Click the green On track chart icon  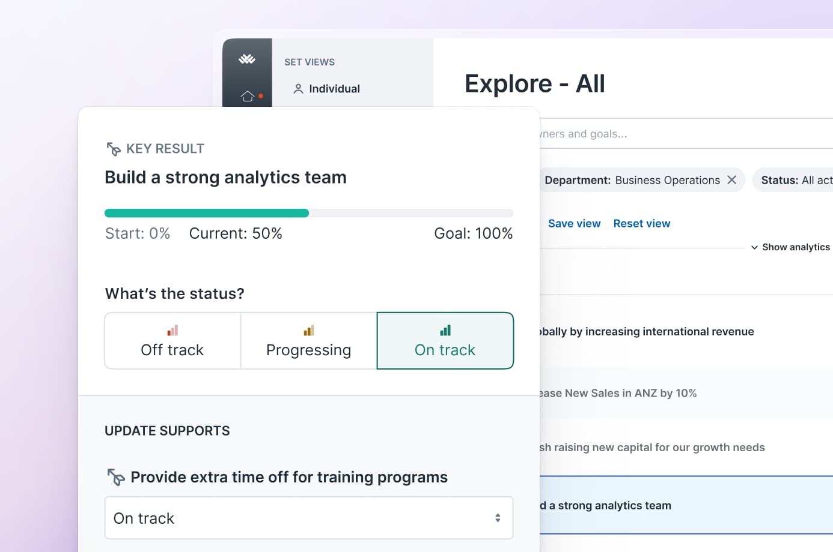445,329
